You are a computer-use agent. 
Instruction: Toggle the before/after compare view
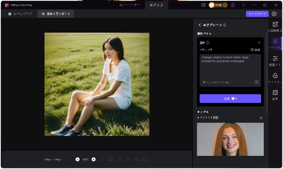(x=111, y=159)
